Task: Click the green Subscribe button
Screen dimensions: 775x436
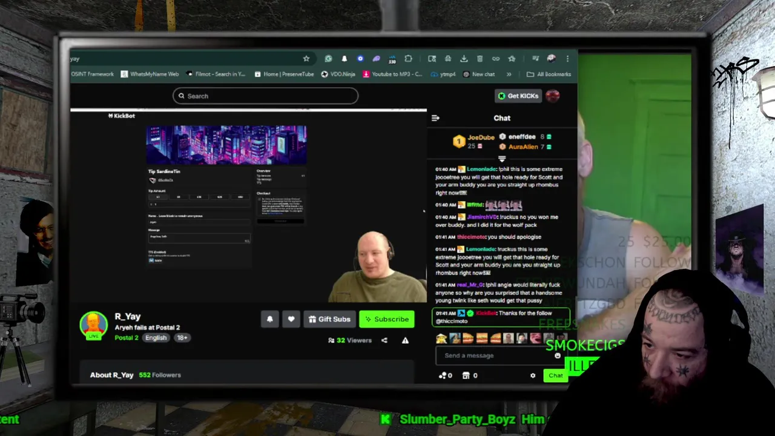Action: pos(386,319)
